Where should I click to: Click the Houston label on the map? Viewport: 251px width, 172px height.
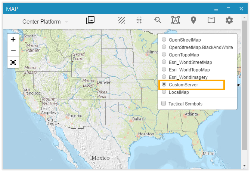146,134
